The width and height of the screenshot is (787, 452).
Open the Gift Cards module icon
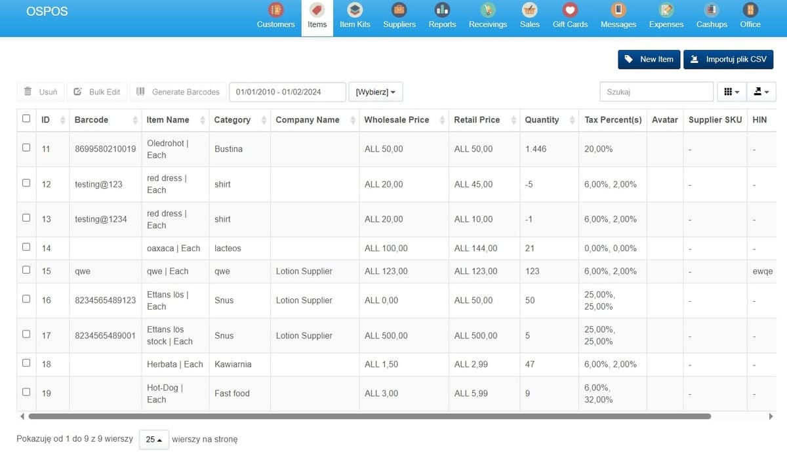click(570, 10)
